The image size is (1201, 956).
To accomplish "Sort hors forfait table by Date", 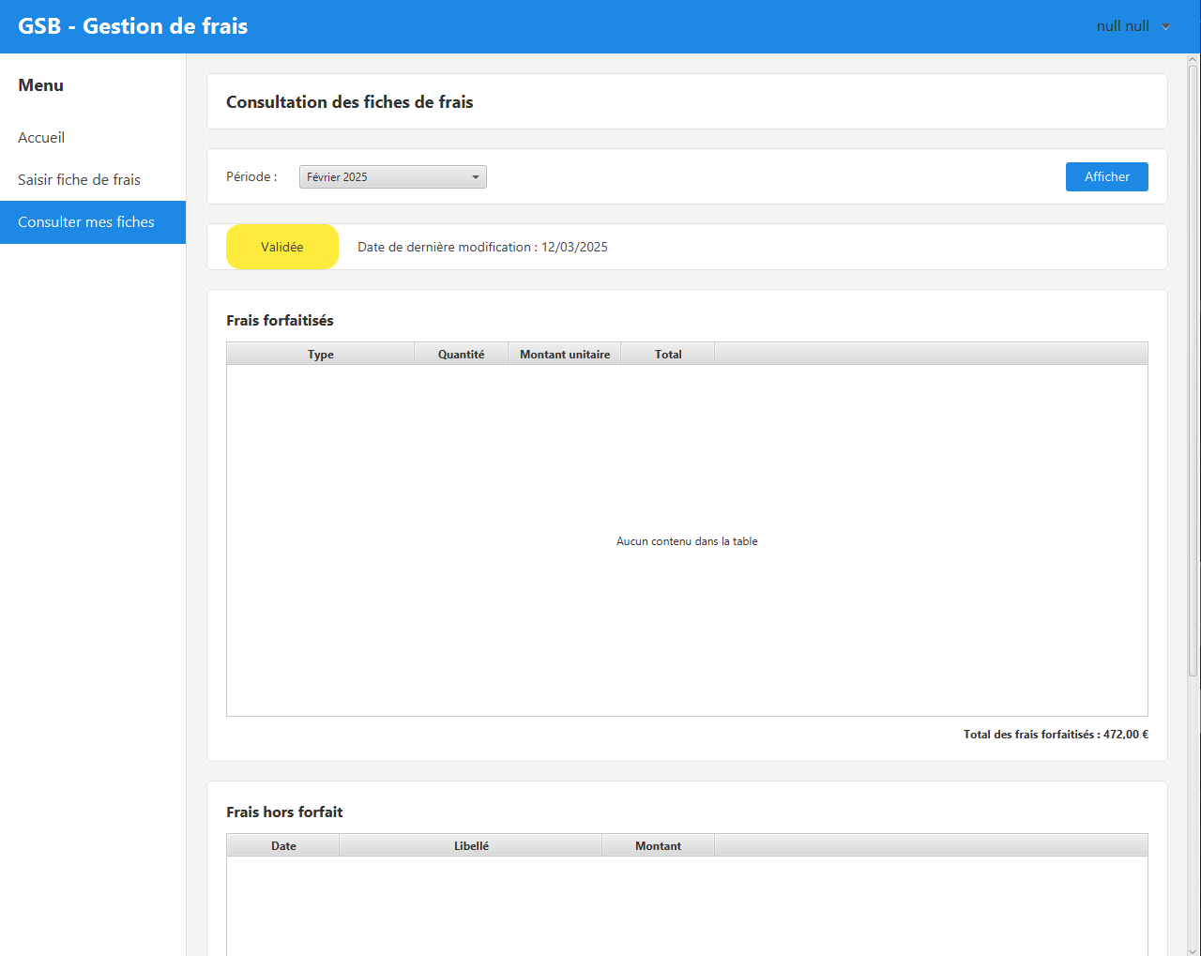I will click(x=283, y=846).
